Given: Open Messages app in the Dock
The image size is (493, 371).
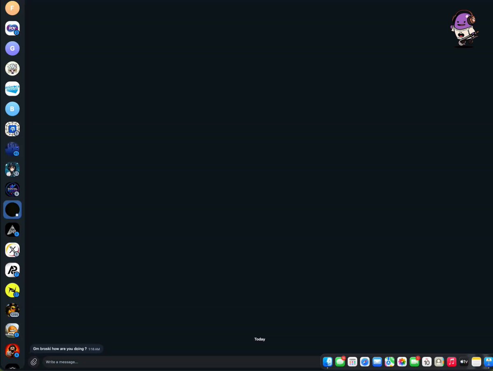Looking at the screenshot, I should pos(340,362).
